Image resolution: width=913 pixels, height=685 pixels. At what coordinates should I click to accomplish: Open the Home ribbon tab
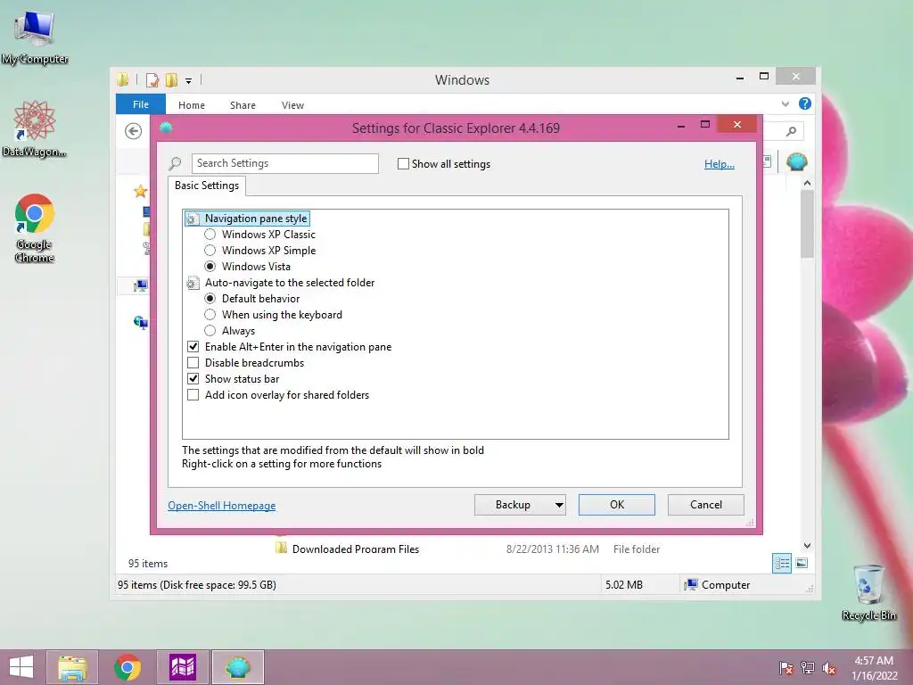[x=192, y=105]
